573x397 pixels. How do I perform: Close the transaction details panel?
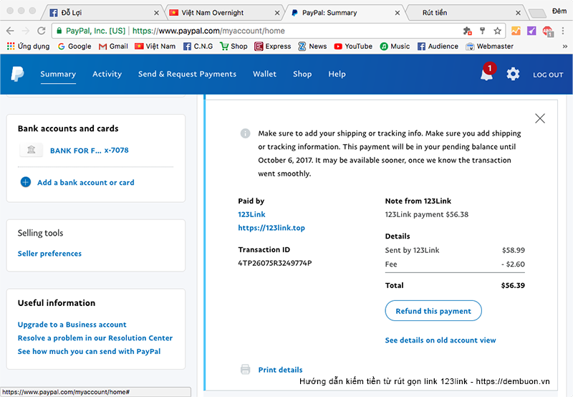point(540,118)
